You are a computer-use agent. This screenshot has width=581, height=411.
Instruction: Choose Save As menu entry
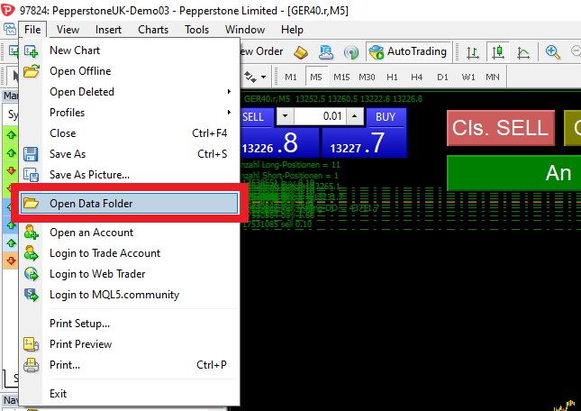click(129, 154)
